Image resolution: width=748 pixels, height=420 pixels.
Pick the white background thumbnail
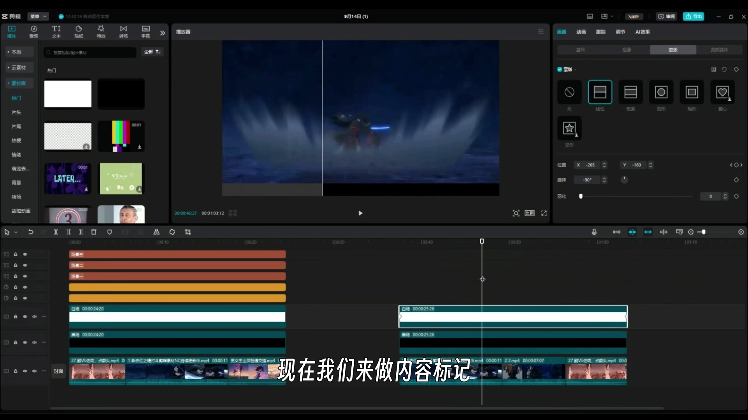click(68, 94)
